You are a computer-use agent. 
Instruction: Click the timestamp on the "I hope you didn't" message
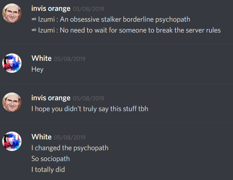coord(88,98)
